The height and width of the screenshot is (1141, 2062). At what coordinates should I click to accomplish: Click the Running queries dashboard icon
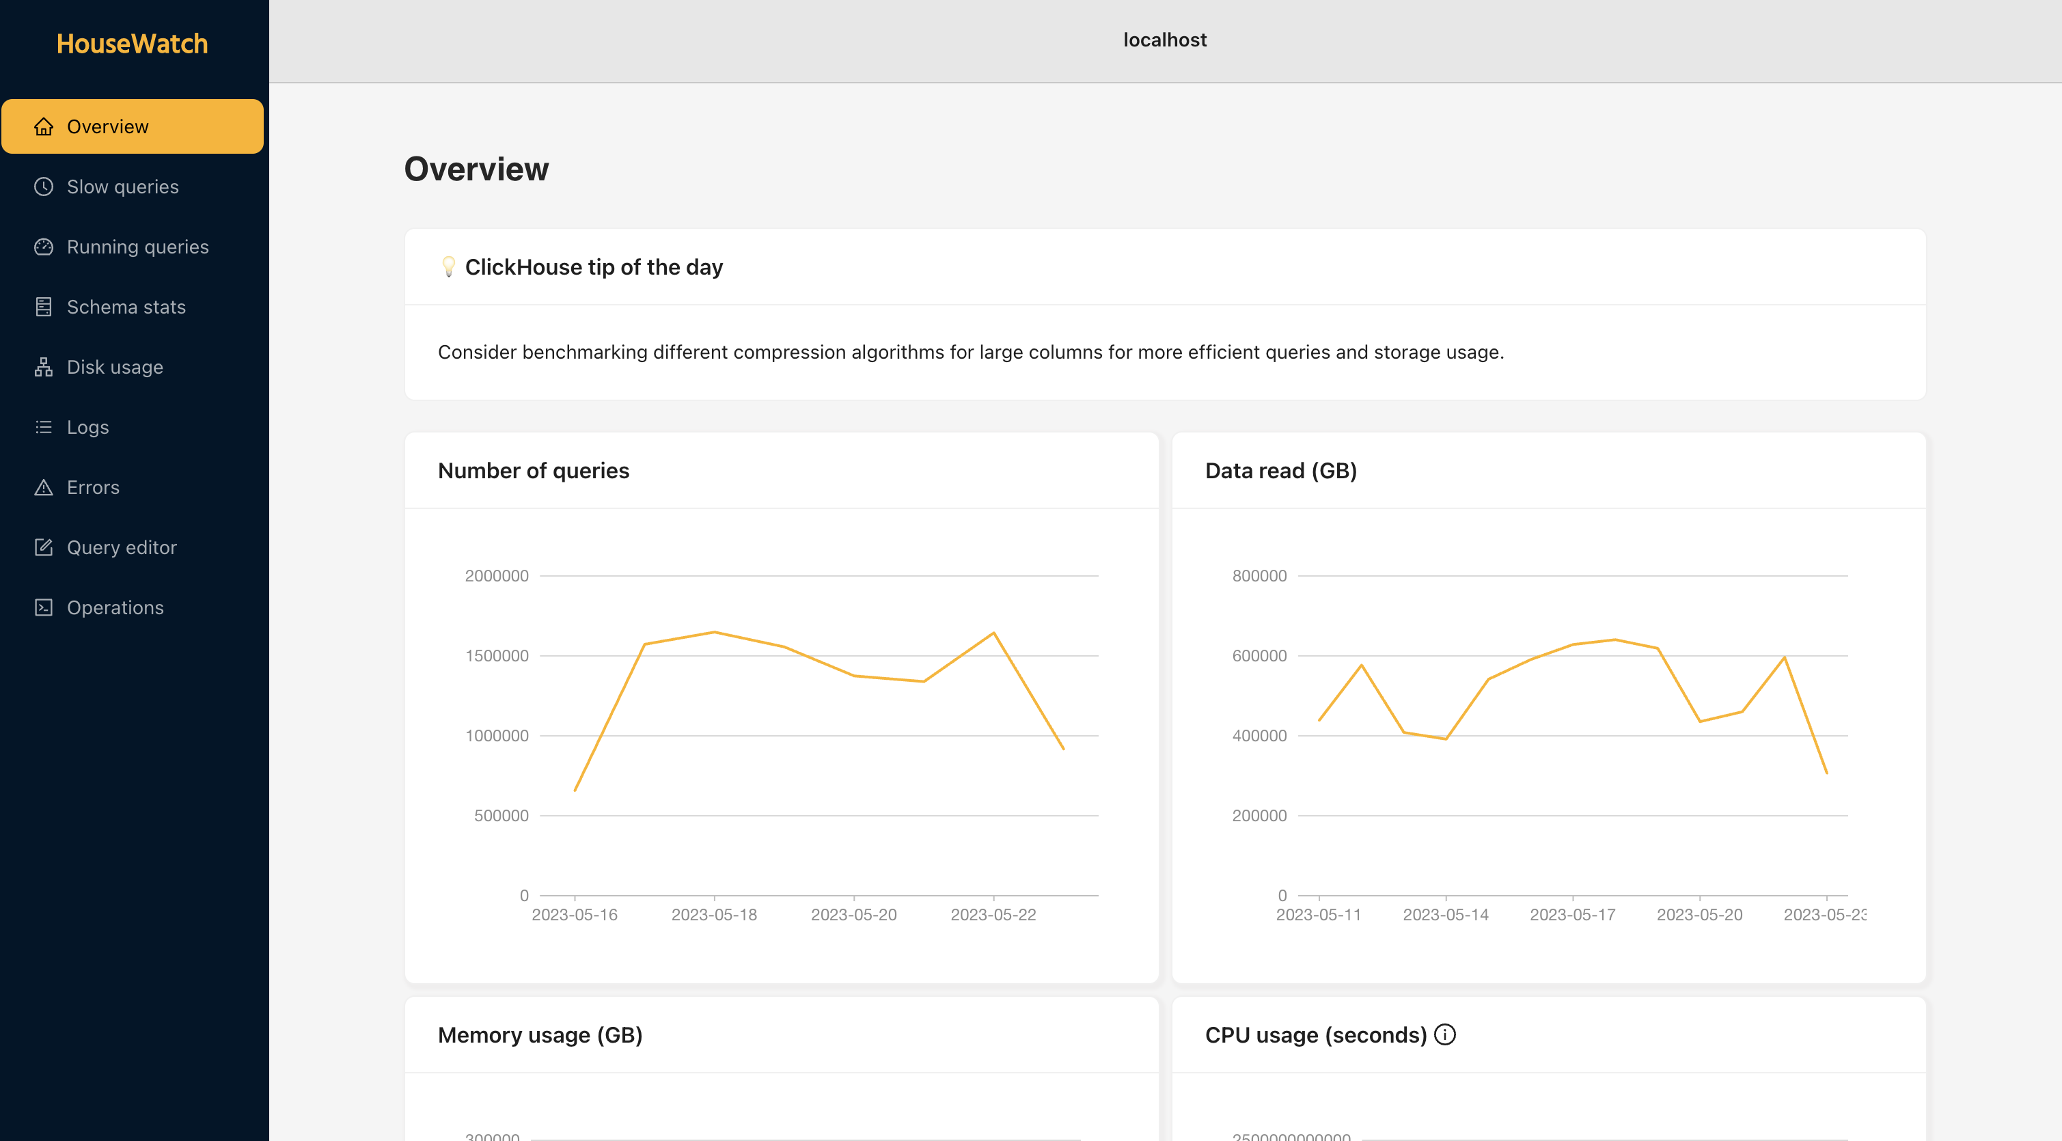[43, 247]
